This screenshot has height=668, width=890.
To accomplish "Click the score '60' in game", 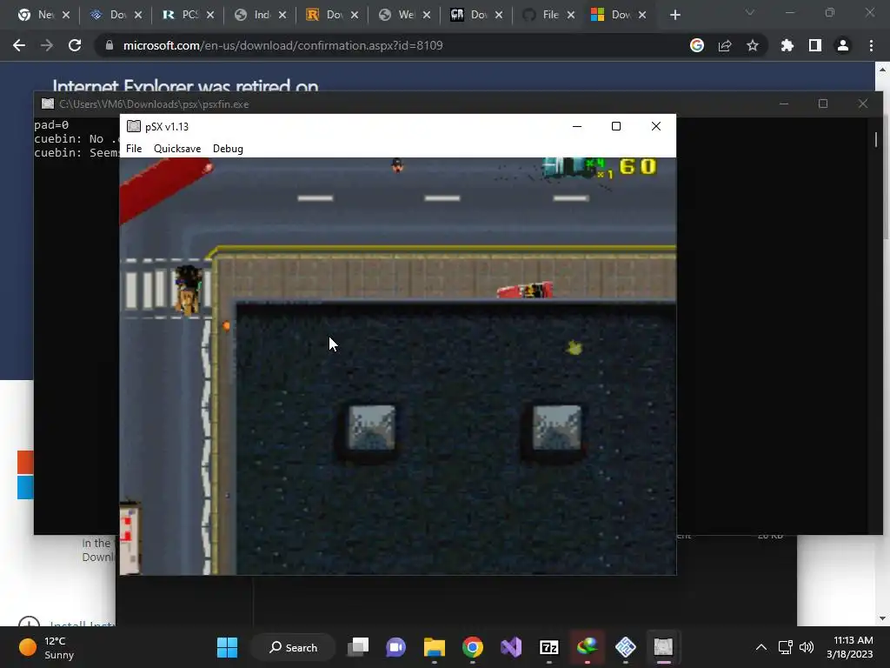I will tap(638, 166).
